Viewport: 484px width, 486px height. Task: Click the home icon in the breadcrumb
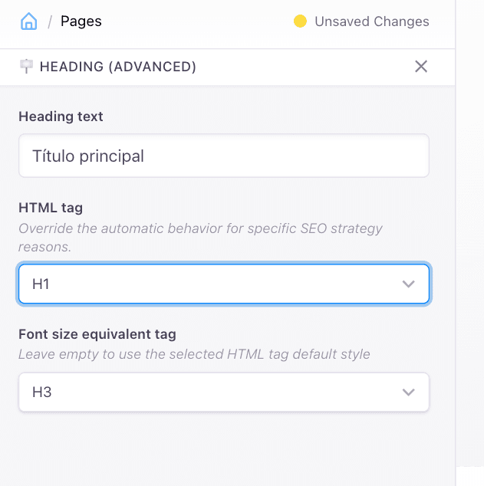[28, 21]
